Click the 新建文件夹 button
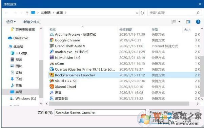204x128 pixels. tap(32, 22)
